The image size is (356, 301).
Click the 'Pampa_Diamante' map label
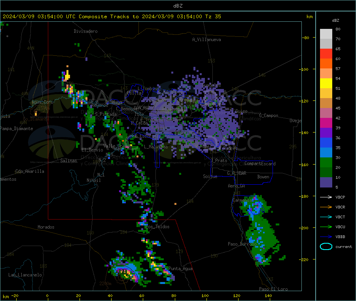pos(16,129)
